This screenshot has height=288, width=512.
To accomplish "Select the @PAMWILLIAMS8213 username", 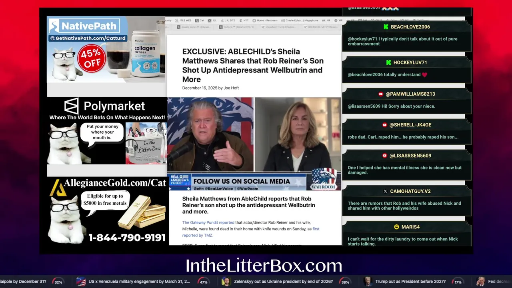I will (410, 94).
